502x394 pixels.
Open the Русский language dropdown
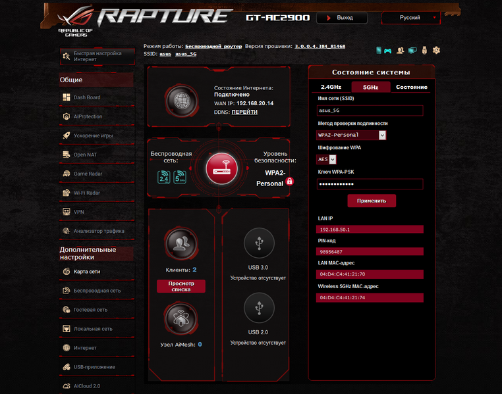pyautogui.click(x=410, y=18)
